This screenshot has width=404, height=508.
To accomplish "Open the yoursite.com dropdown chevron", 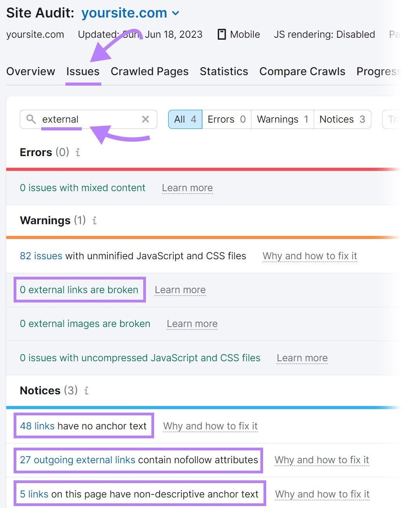I will coord(176,13).
